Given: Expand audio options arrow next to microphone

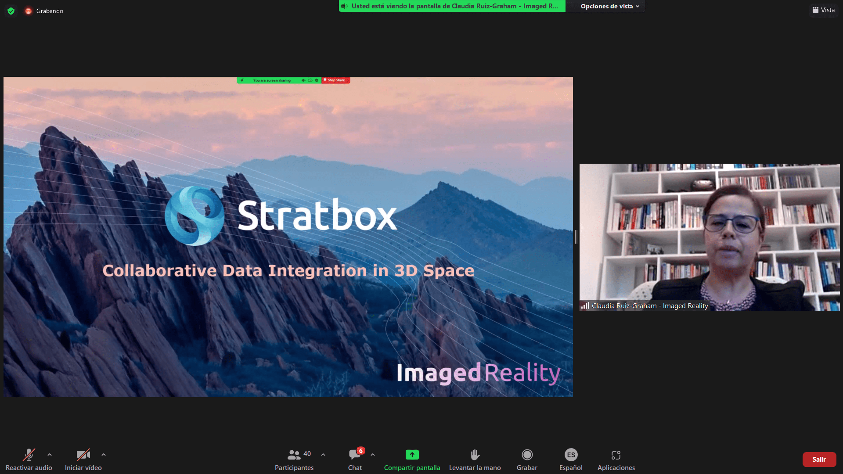Looking at the screenshot, I should (50, 455).
